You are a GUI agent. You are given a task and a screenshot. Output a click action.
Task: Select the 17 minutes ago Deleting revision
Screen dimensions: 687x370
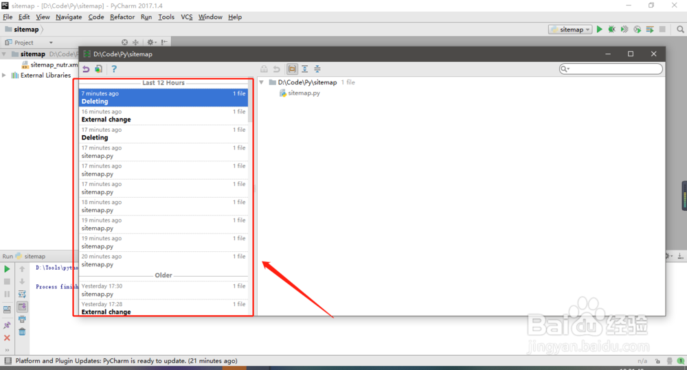click(164, 134)
